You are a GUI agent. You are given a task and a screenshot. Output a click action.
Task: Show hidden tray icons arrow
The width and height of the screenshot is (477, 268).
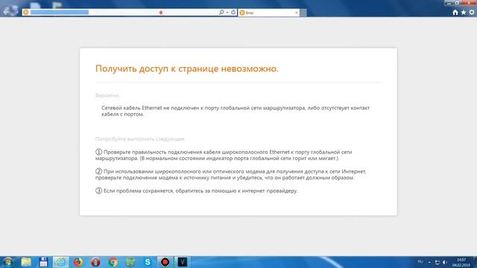click(429, 262)
